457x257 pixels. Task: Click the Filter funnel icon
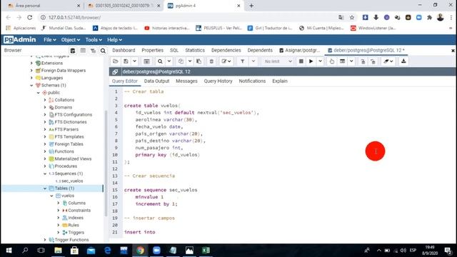(242, 61)
